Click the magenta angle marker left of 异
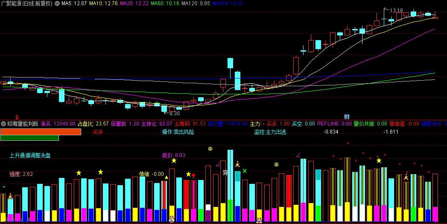 (x=218, y=164)
